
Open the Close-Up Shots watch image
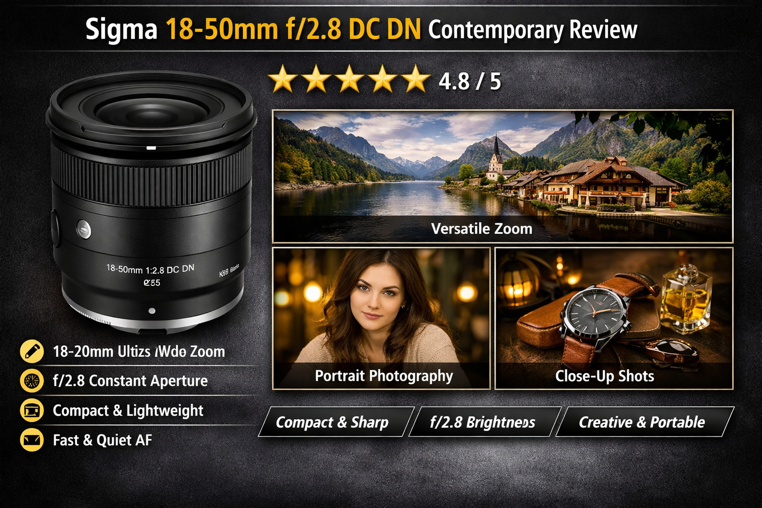pos(614,318)
